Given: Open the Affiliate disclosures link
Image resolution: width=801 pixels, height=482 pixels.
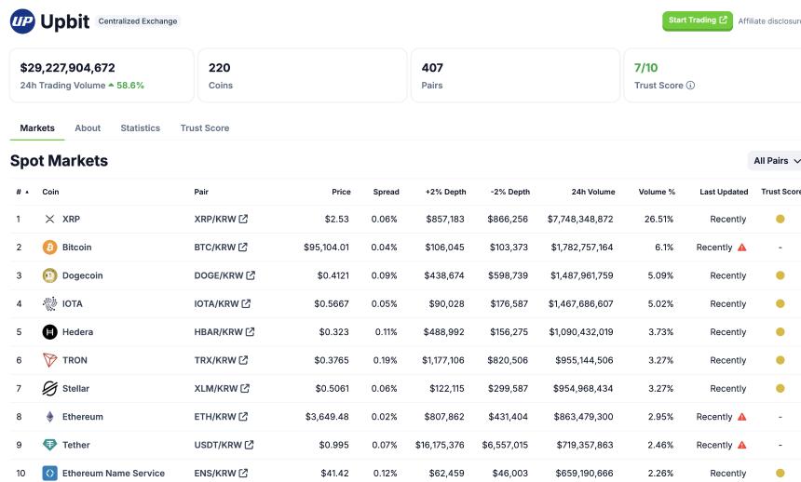Looking at the screenshot, I should [769, 20].
